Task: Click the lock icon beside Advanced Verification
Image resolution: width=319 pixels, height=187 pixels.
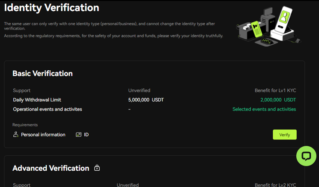Action: (97, 168)
